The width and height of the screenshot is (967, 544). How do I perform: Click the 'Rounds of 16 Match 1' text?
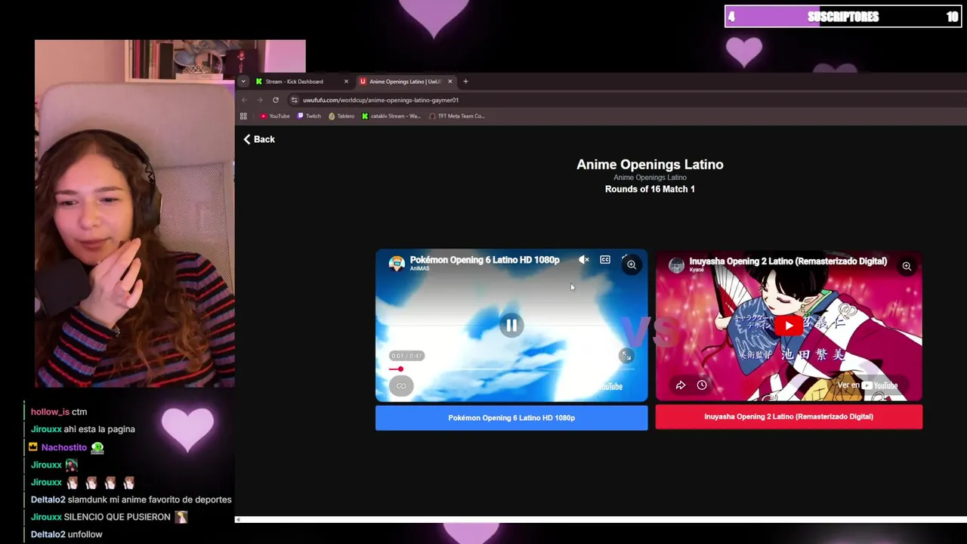point(650,189)
